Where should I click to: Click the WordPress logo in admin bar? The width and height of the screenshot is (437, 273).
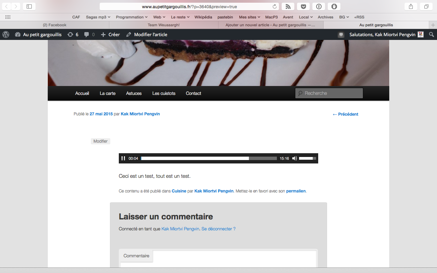6,34
